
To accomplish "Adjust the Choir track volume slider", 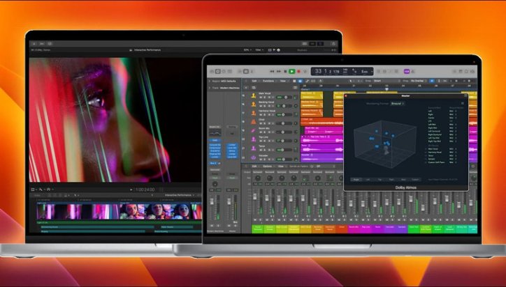I will tap(284, 123).
